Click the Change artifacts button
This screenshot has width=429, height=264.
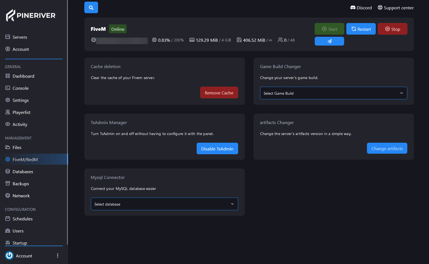tap(387, 148)
